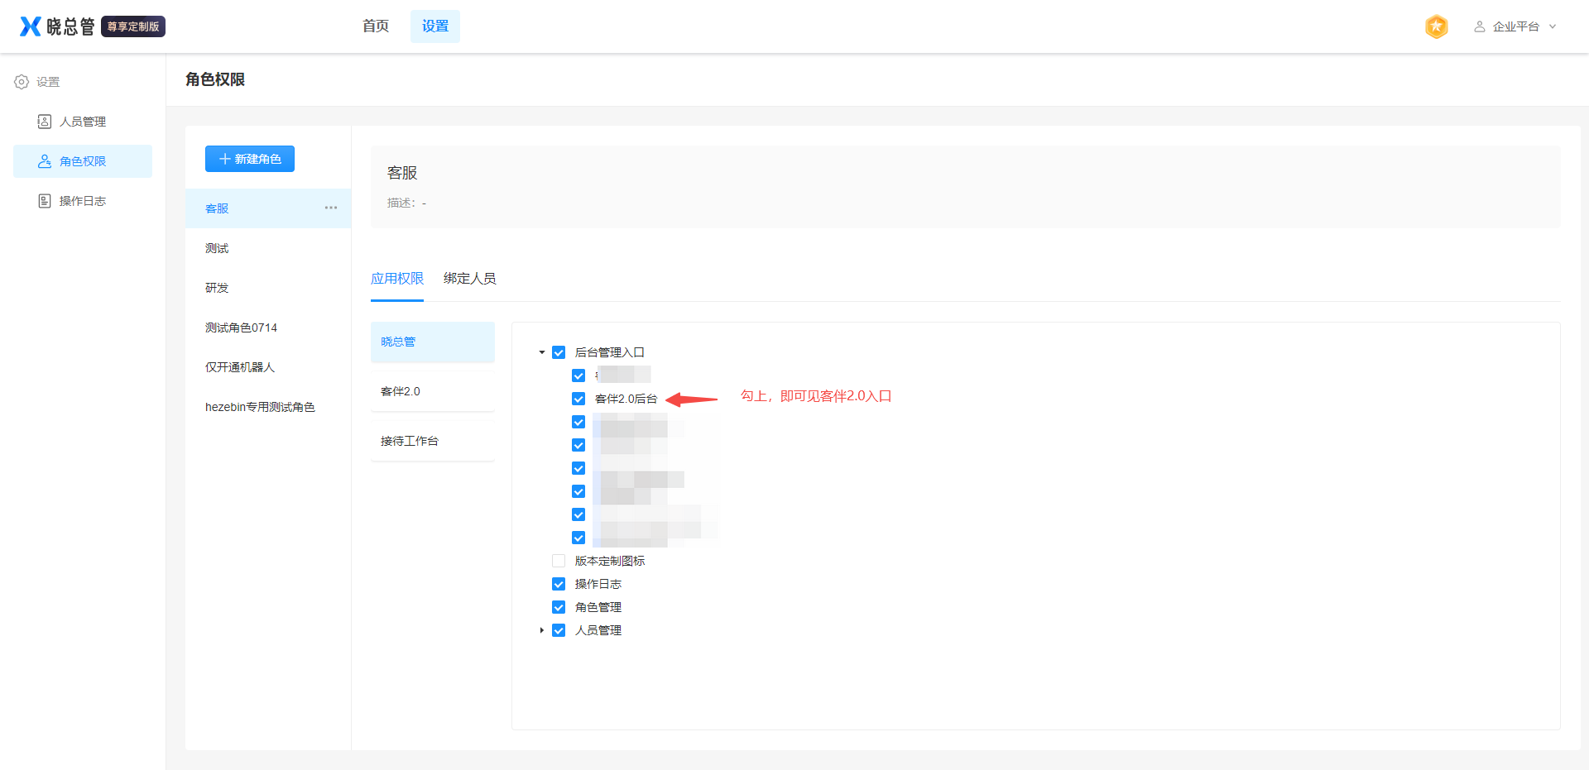1589x770 pixels.
Task: Open the three-dot menu for the 客服 role
Action: [x=331, y=208]
